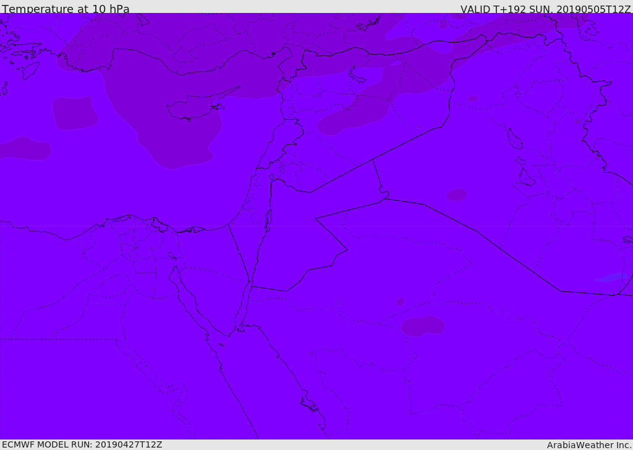Viewport: 633px width, 450px height.
Task: Click the 'ECMWF MODEL RUN: 20190427T12Z' text
Action: pyautogui.click(x=82, y=444)
